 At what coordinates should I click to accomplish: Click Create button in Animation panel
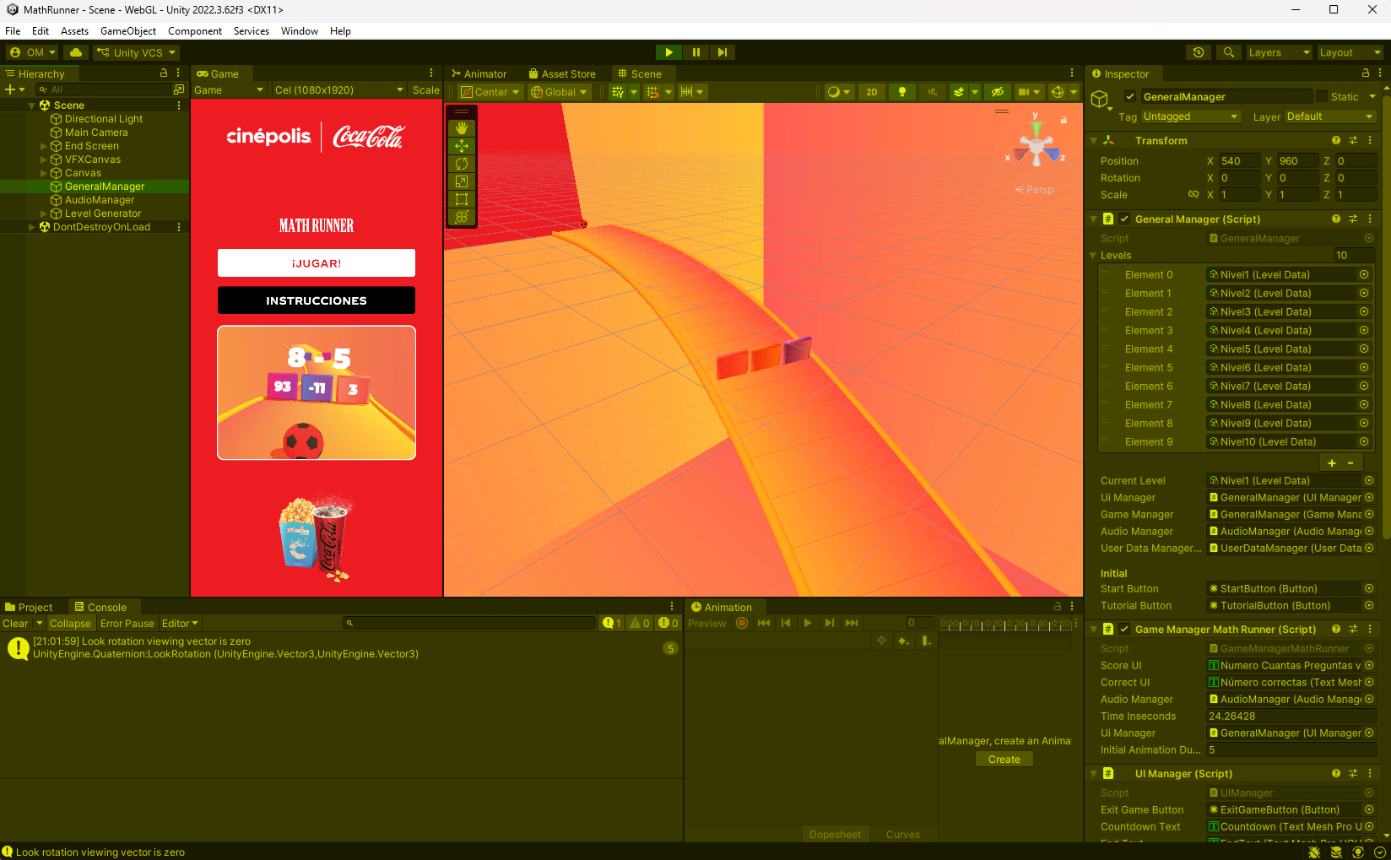pos(1004,760)
